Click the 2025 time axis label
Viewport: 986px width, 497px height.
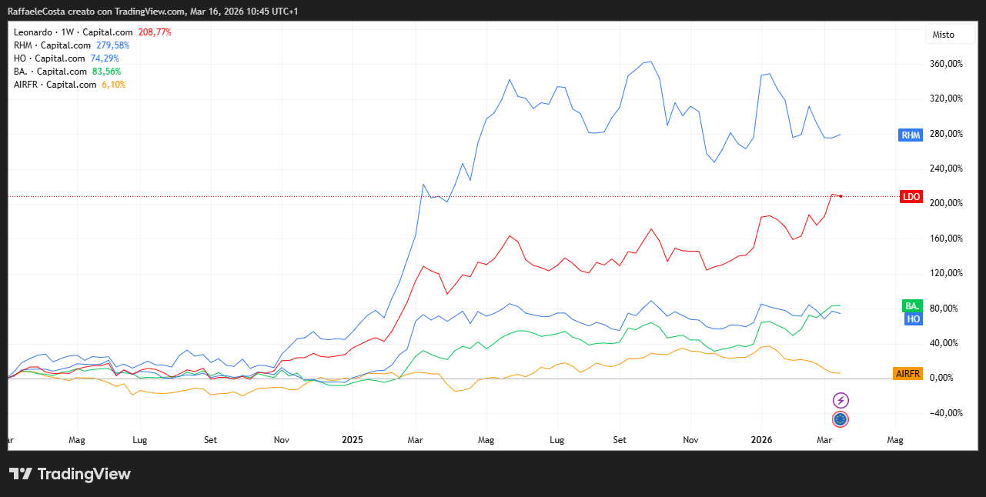(x=353, y=441)
